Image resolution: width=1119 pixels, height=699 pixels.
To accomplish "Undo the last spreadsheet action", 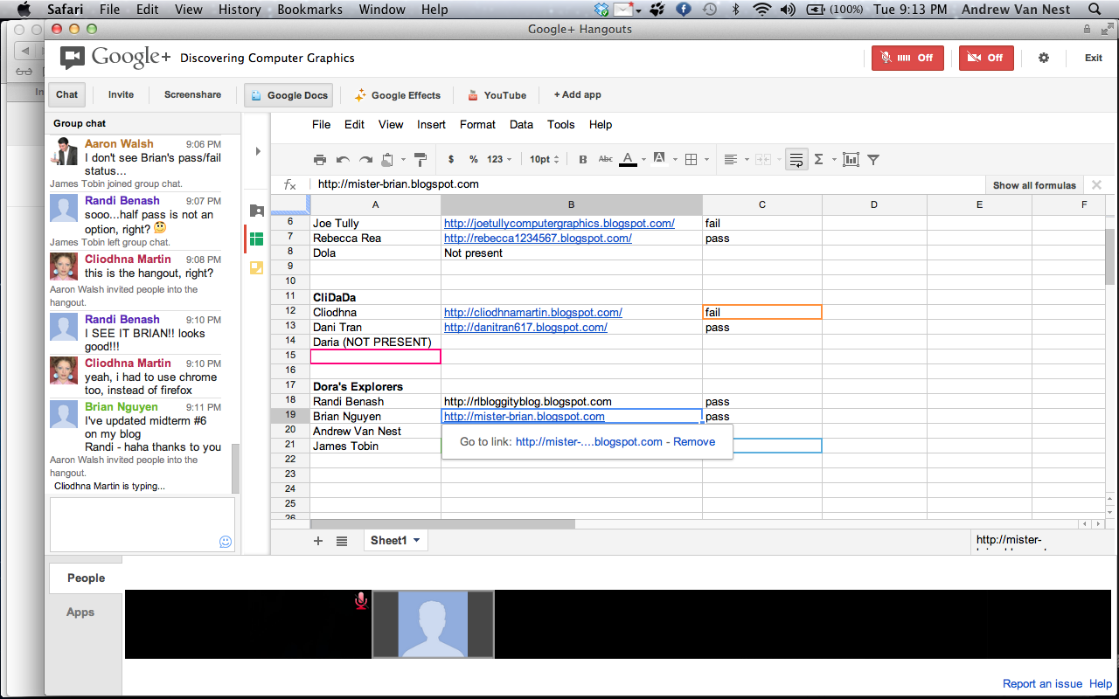I will click(343, 159).
